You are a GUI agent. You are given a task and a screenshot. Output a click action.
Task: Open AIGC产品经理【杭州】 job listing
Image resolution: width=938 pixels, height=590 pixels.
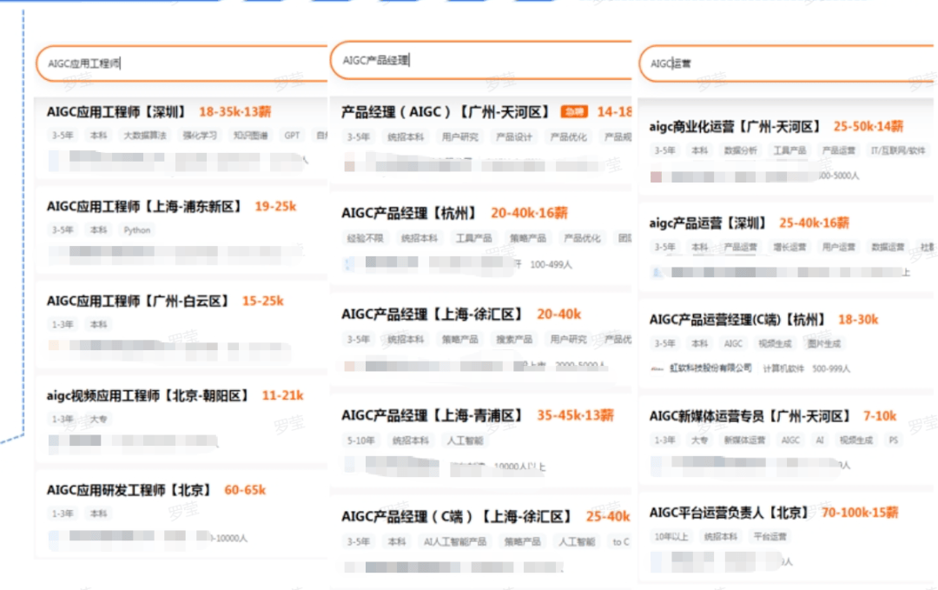410,213
